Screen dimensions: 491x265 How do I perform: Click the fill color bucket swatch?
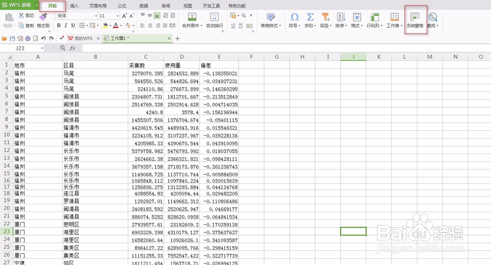105,25
